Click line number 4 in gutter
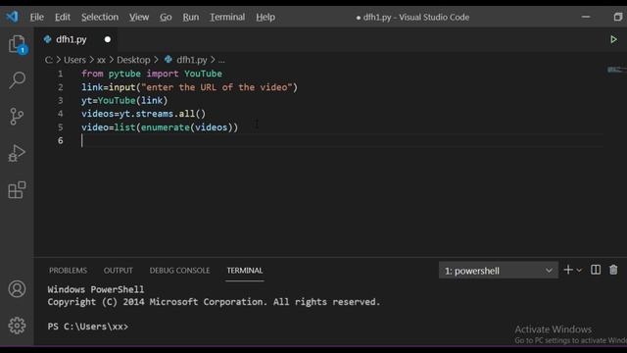627x353 pixels. point(61,114)
